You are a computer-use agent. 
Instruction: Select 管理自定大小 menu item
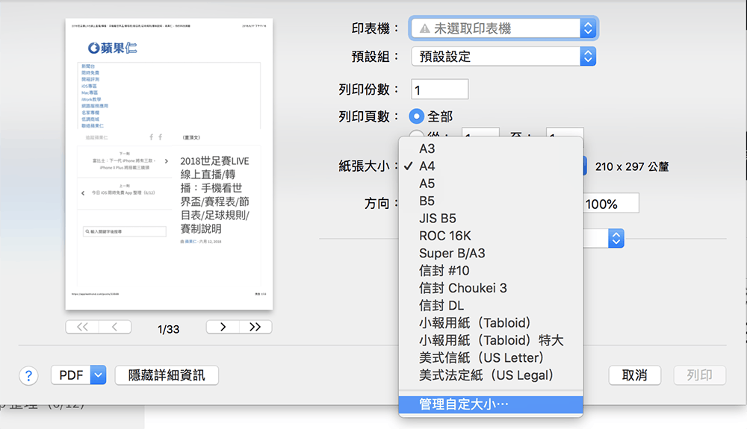463,404
